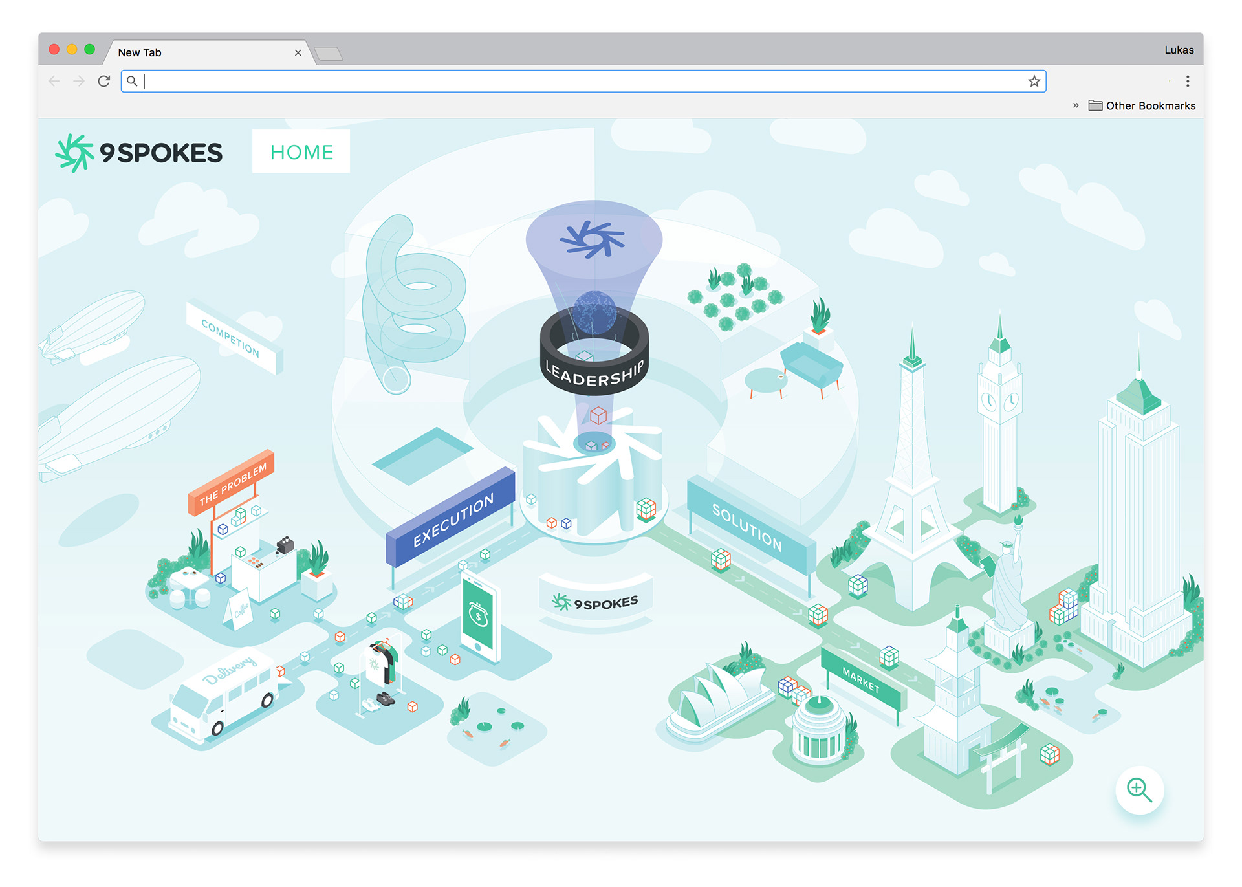Select the New Tab tab

(x=194, y=53)
